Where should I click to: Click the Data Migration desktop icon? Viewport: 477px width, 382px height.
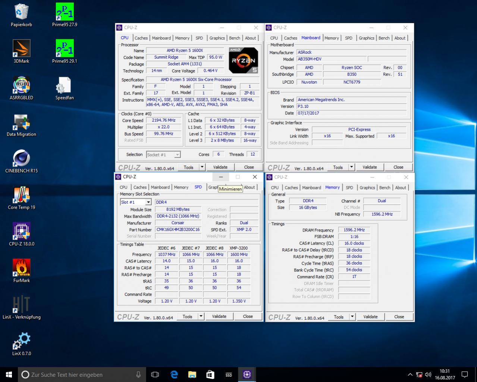click(21, 122)
